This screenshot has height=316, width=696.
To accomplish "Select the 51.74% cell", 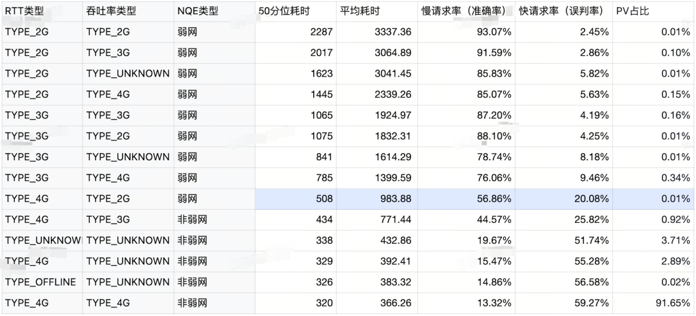I will [564, 240].
